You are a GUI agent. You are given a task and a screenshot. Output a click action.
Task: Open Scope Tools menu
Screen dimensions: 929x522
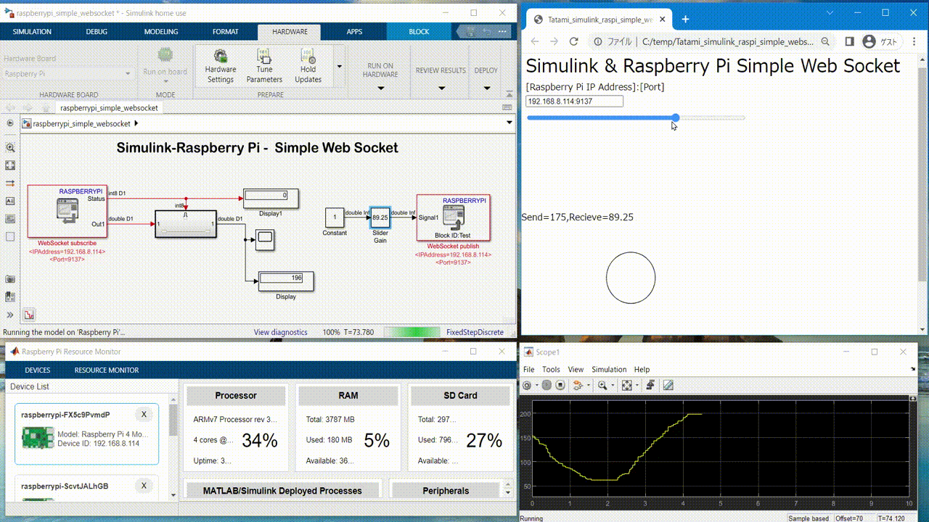coord(552,370)
